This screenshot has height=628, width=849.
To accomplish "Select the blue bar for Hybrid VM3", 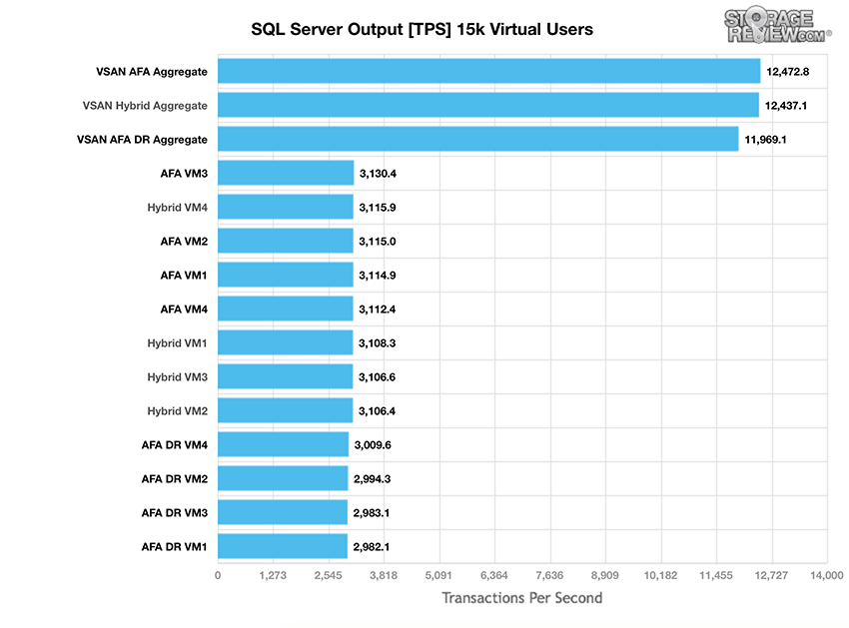I will point(286,376).
